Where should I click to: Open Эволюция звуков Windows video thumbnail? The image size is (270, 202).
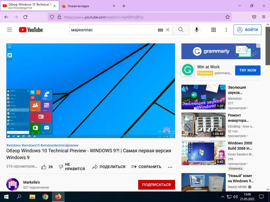tap(203, 97)
